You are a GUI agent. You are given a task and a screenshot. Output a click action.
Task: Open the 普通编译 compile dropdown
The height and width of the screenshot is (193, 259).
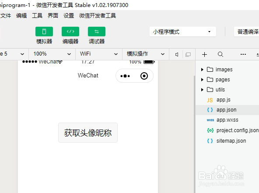pyautogui.click(x=246, y=32)
